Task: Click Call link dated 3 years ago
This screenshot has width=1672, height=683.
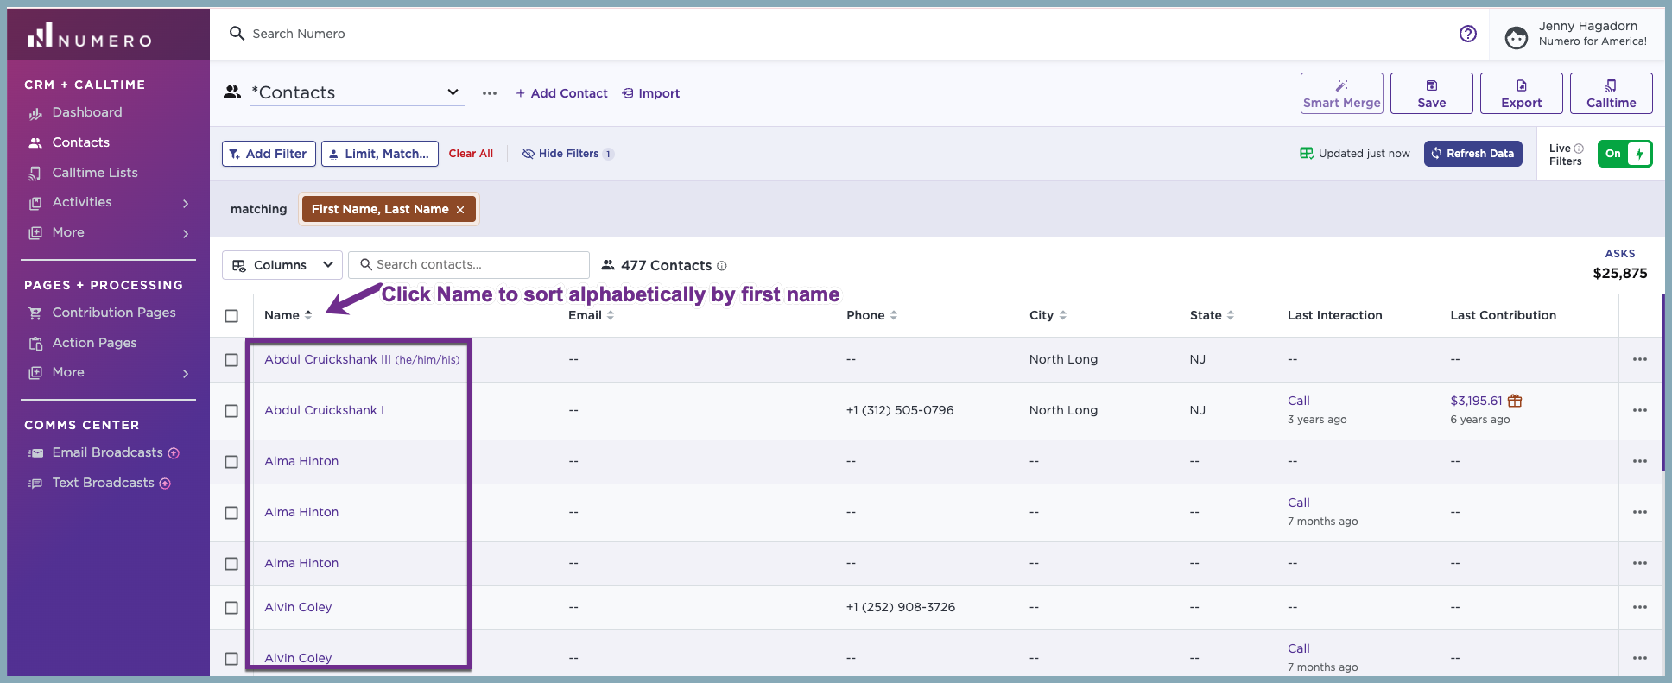Action: coord(1299,401)
